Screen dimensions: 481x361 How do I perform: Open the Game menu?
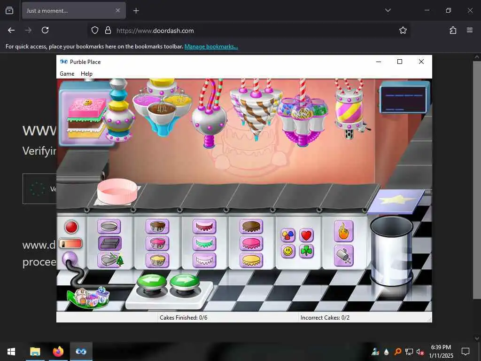[67, 74]
